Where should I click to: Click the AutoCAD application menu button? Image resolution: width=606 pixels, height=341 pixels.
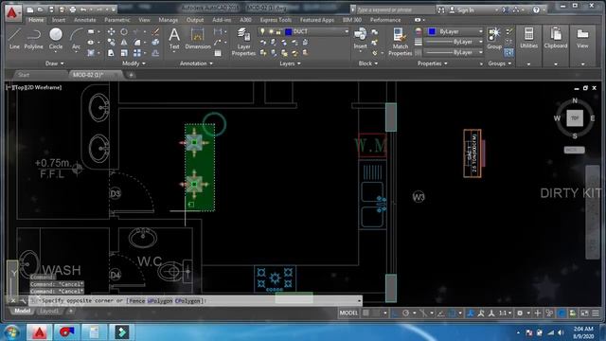pos(12,12)
